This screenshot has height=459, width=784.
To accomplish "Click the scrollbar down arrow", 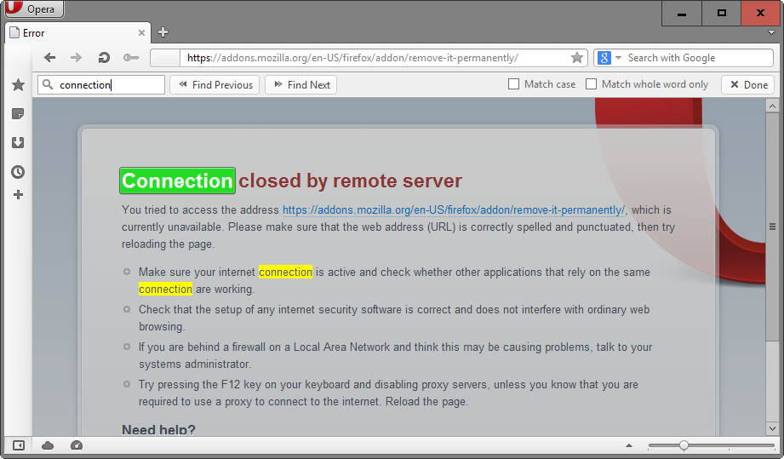I will click(x=772, y=428).
